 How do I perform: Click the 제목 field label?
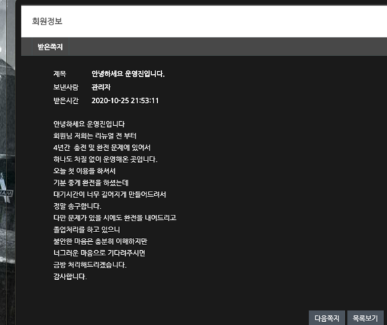point(60,74)
